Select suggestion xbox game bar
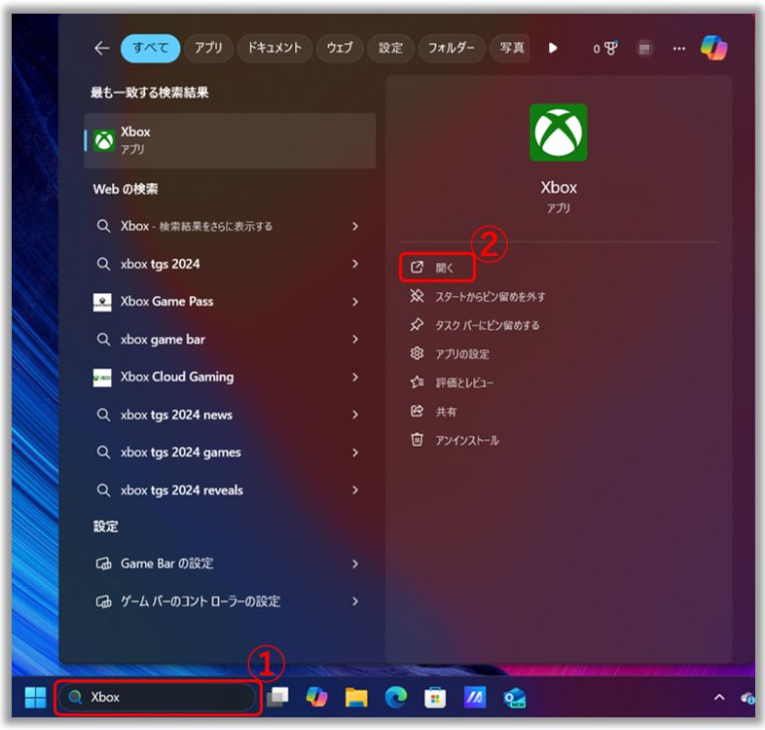 tap(163, 339)
